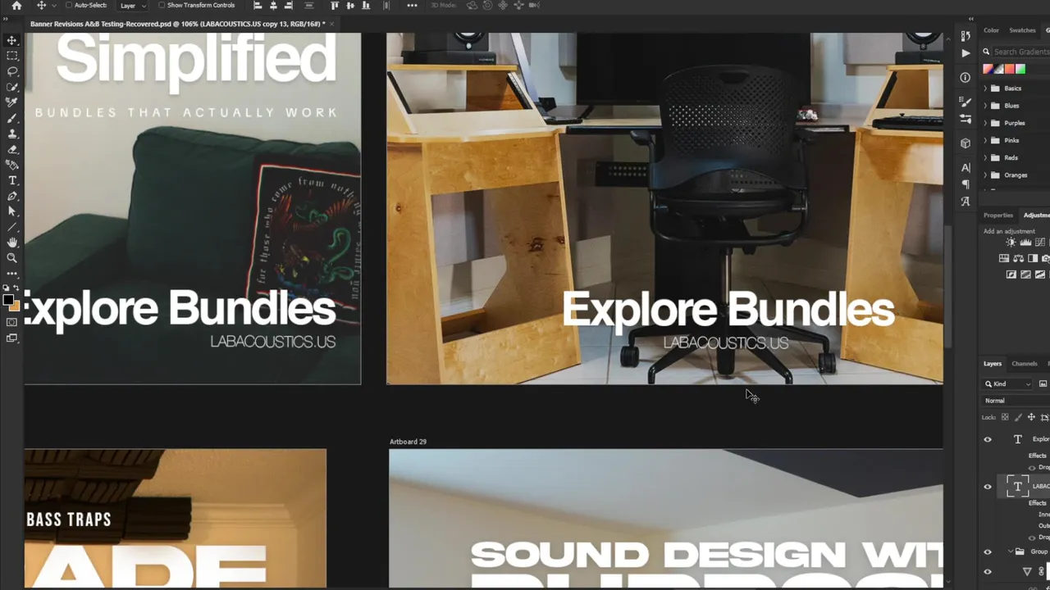Select the Brush tool in the toolbox

(12, 119)
